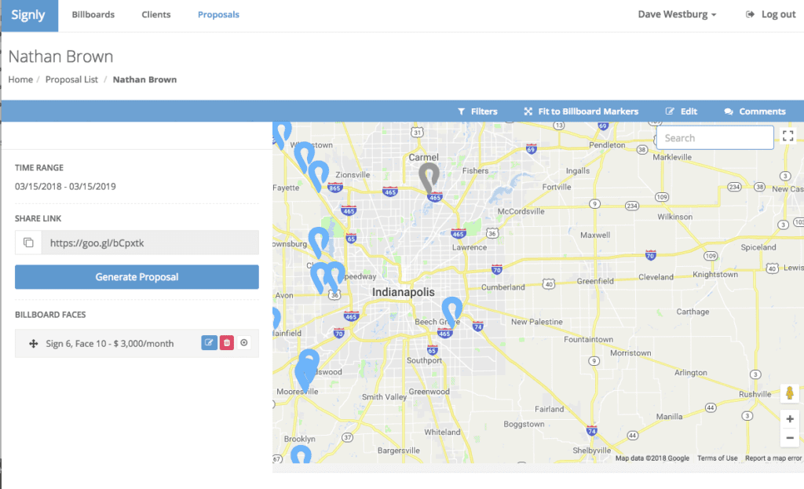Click the copy share link icon
The height and width of the screenshot is (489, 804).
coord(28,243)
